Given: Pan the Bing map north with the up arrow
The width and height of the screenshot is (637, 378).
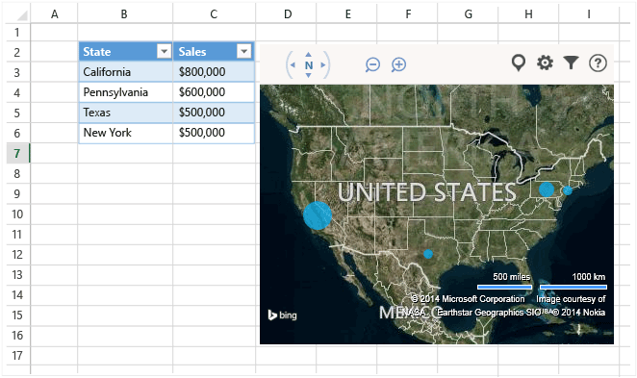Looking at the screenshot, I should click(308, 55).
